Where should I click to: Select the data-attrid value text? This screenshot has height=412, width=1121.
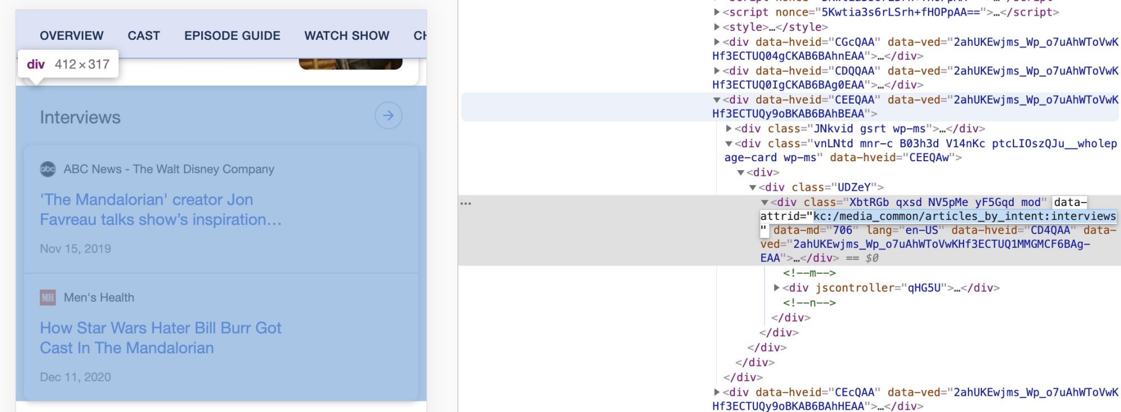click(x=964, y=216)
